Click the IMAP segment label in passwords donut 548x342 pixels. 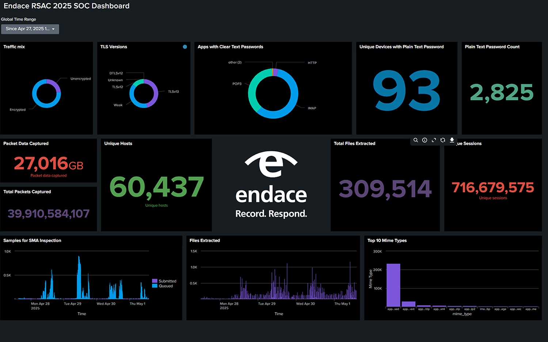click(312, 108)
